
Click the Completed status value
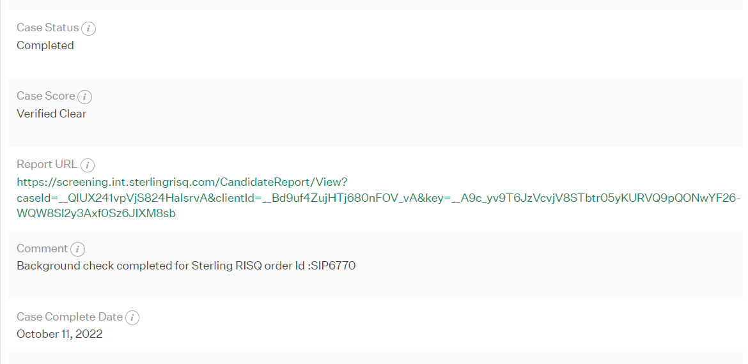coord(45,45)
